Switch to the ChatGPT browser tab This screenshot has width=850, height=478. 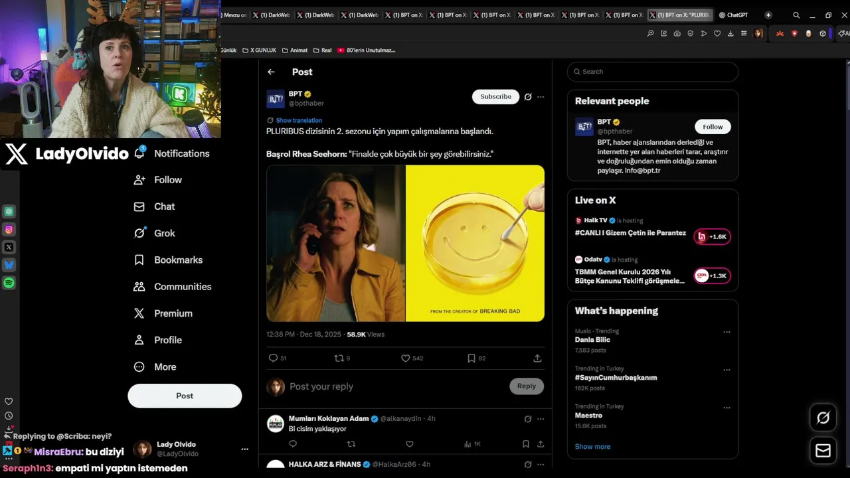733,15
